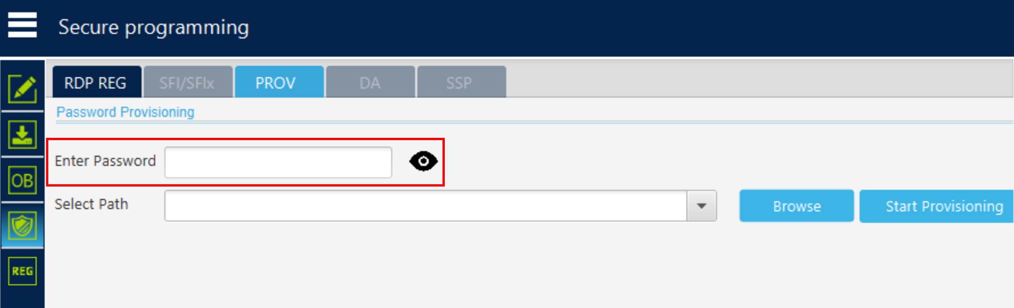
Task: Click the Start Provisioning button
Action: click(x=937, y=206)
